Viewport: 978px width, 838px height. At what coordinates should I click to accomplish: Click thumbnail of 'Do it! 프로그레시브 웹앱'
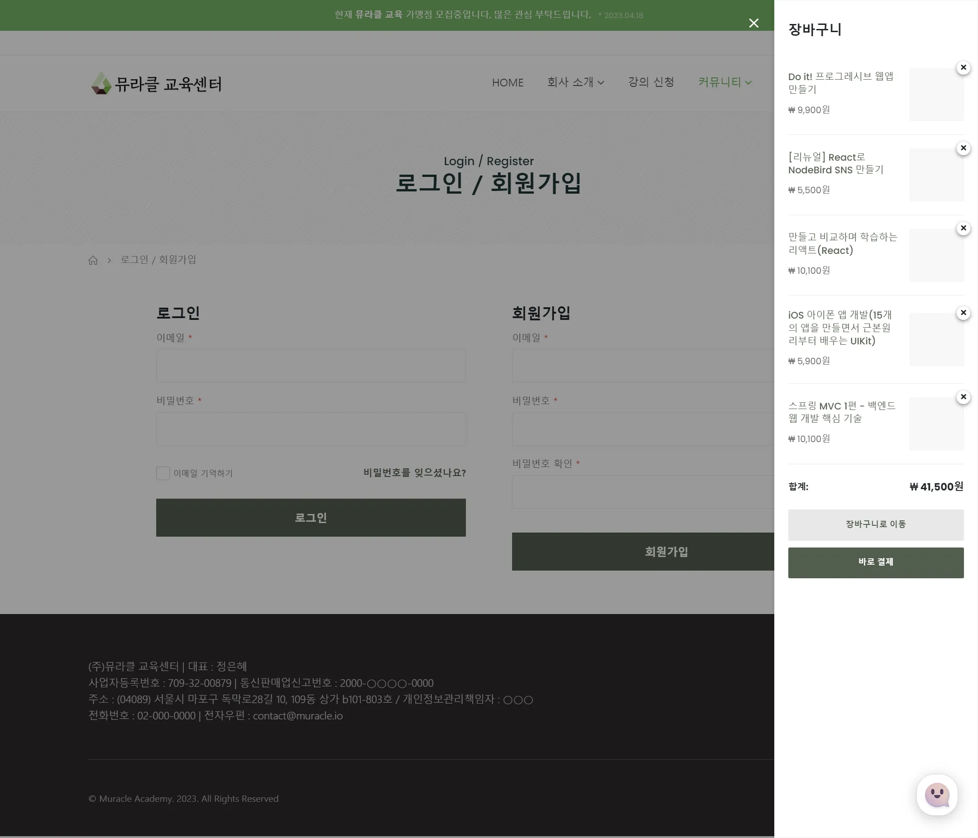[x=936, y=94]
